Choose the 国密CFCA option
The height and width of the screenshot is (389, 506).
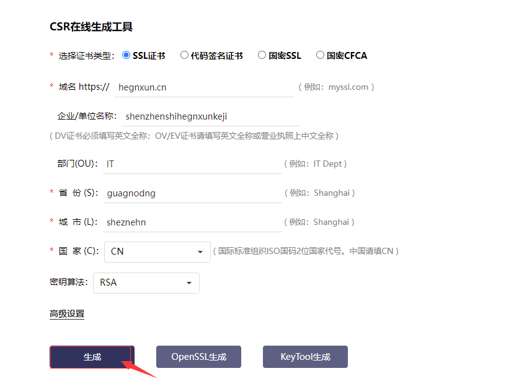320,55
